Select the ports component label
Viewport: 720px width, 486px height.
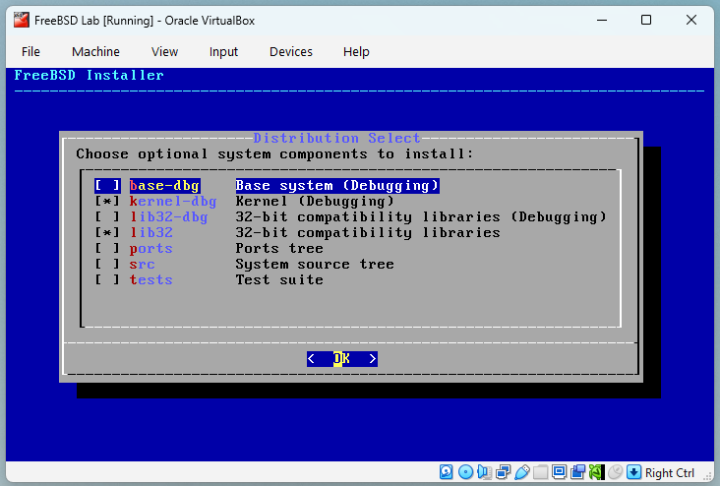point(151,249)
